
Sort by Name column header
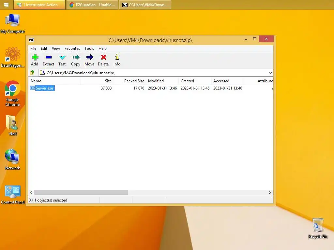[54, 81]
